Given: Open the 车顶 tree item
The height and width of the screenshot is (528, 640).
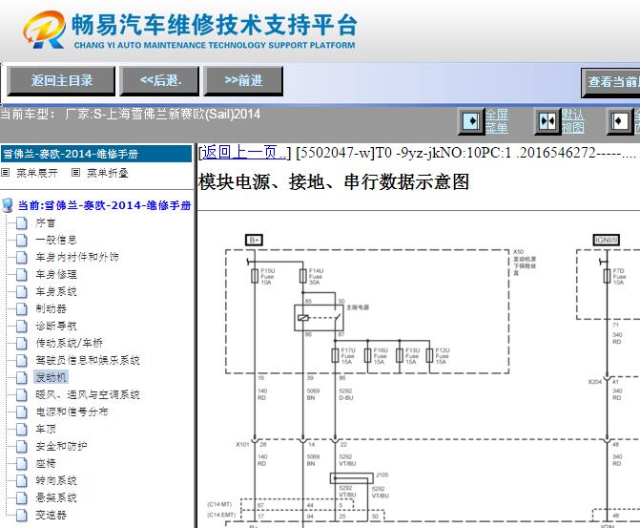Looking at the screenshot, I should (46, 429).
